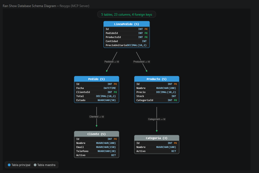Select the Precio row in Producto
The image size is (259, 173).
[x=157, y=92]
